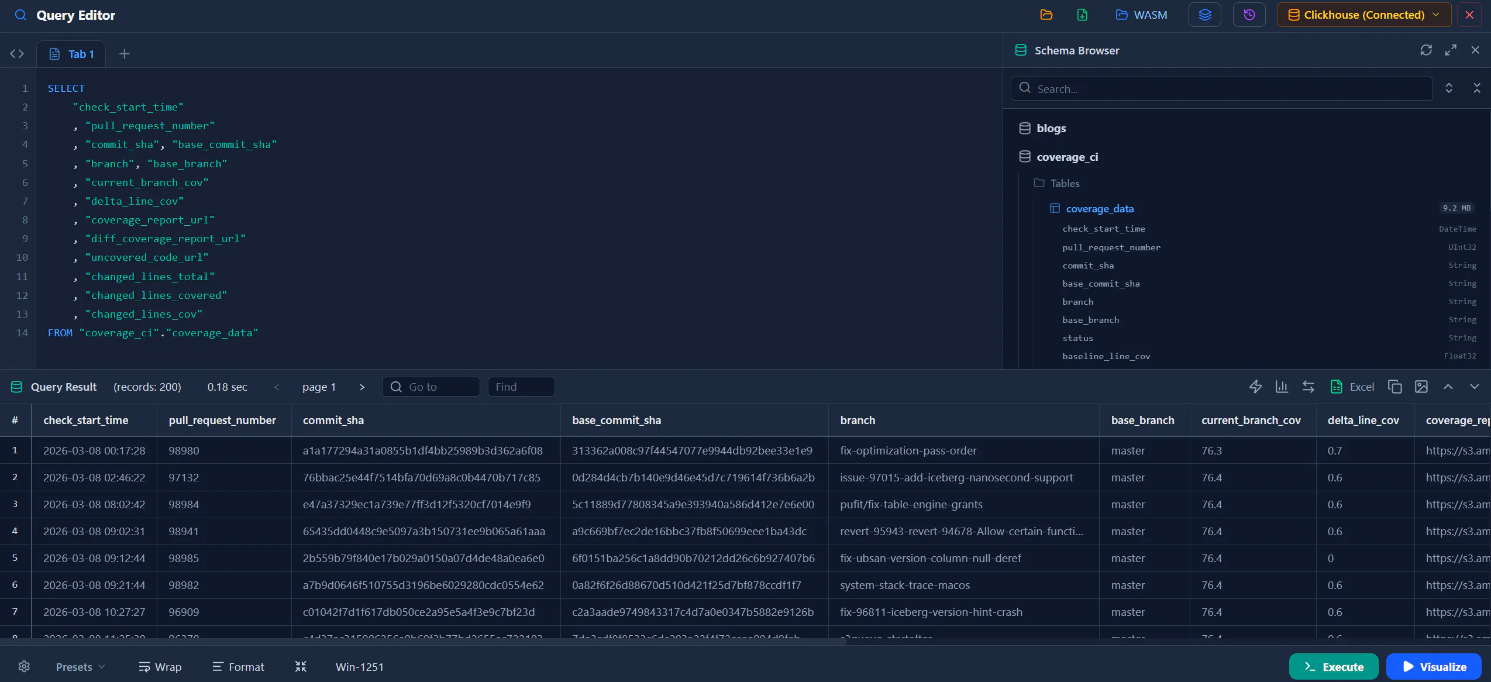The height and width of the screenshot is (682, 1491).
Task: Add a new query tab
Action: 124,54
